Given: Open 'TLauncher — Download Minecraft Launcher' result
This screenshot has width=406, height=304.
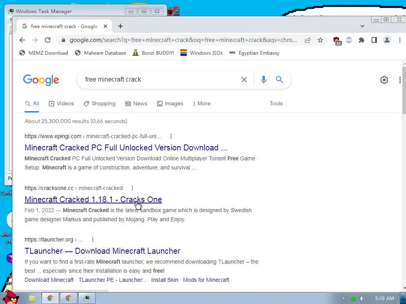Looking at the screenshot, I should (102, 251).
